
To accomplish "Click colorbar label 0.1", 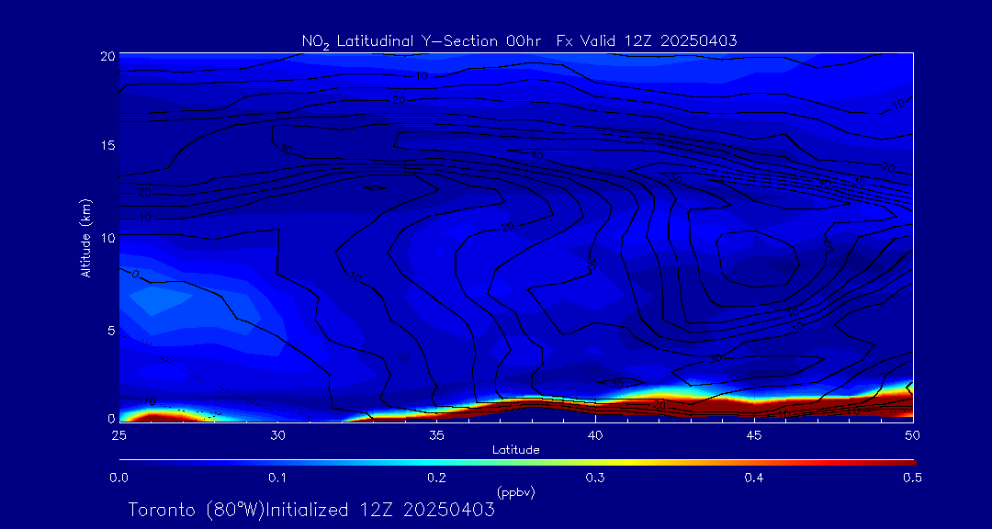I will pyautogui.click(x=277, y=478).
